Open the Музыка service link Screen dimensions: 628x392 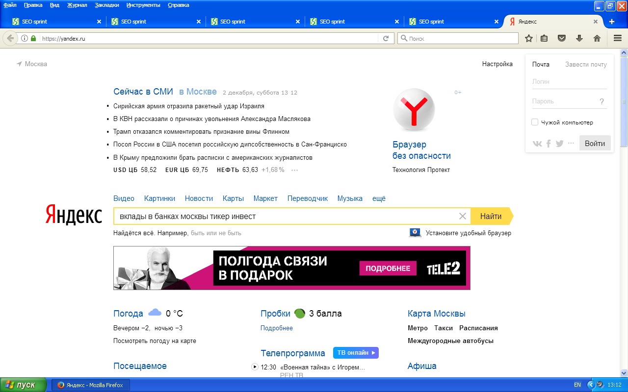coord(350,198)
